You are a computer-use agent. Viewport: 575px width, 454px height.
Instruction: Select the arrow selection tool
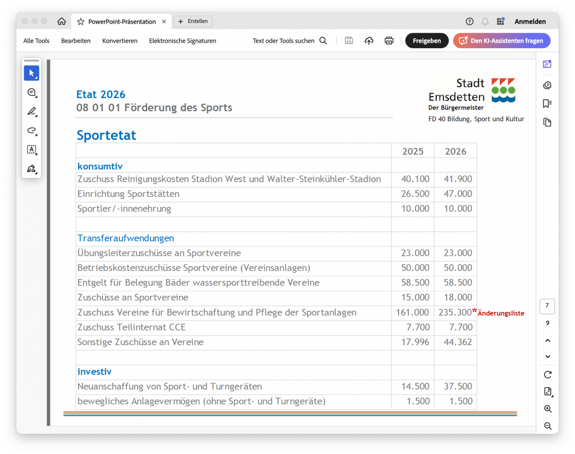pos(31,74)
